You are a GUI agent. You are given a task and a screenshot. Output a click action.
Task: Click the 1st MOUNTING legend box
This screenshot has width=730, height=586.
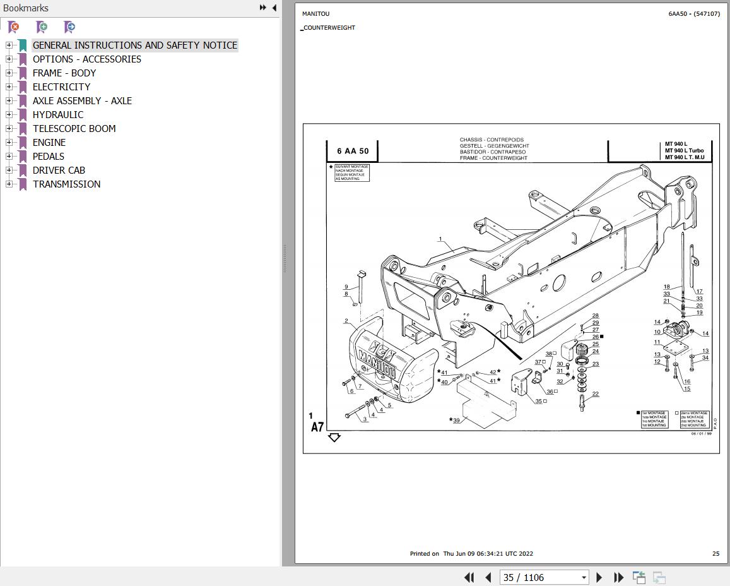coord(654,419)
